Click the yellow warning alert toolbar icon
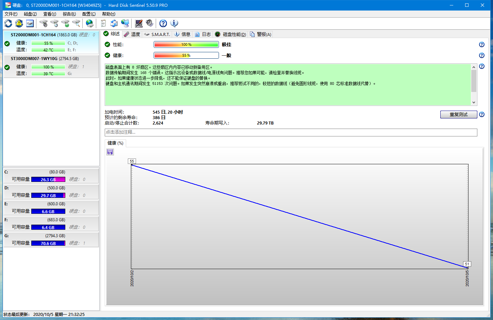493x320 pixels. 19,23
